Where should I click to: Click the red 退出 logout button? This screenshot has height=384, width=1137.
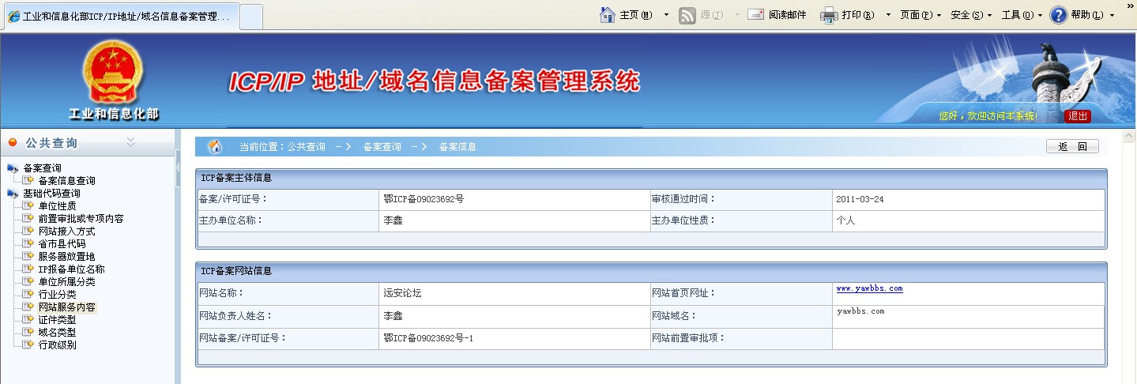click(1078, 116)
